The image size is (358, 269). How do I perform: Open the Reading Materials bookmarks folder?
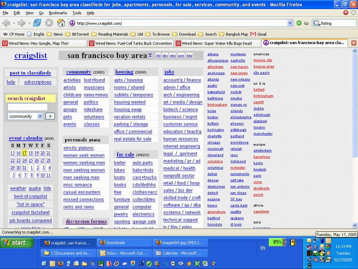click(x=110, y=34)
